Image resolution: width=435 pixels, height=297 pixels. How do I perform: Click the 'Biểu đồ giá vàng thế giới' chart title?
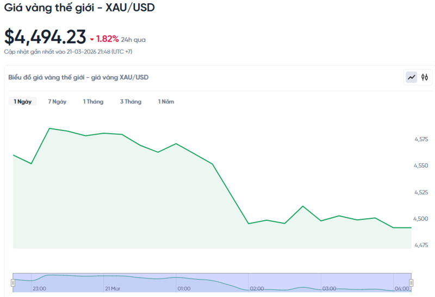[78, 77]
